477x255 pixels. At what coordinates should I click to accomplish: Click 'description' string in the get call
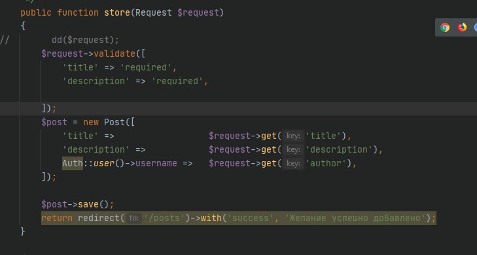tap(339, 150)
